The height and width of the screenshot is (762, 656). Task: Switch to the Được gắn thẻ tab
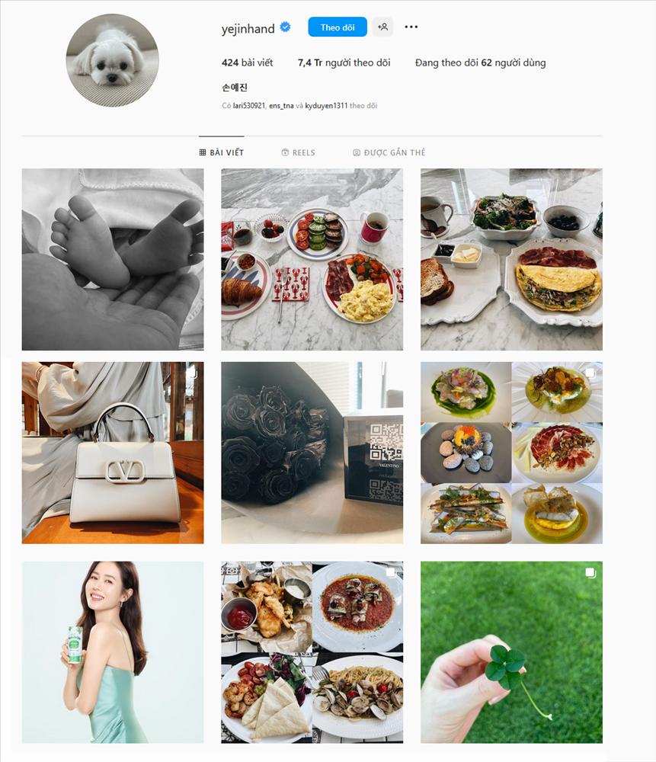point(389,152)
